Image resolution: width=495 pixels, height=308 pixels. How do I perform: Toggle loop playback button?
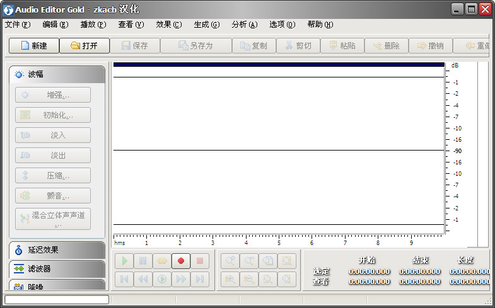point(162,261)
